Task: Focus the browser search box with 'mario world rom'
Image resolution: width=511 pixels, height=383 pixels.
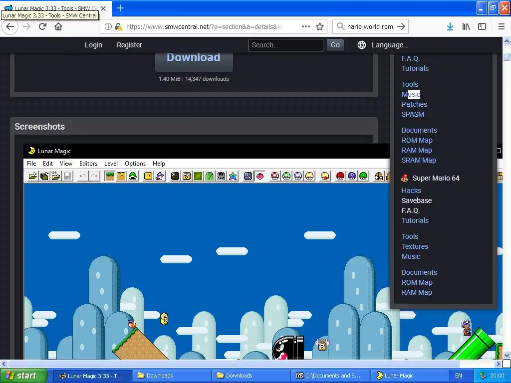Action: tap(370, 27)
